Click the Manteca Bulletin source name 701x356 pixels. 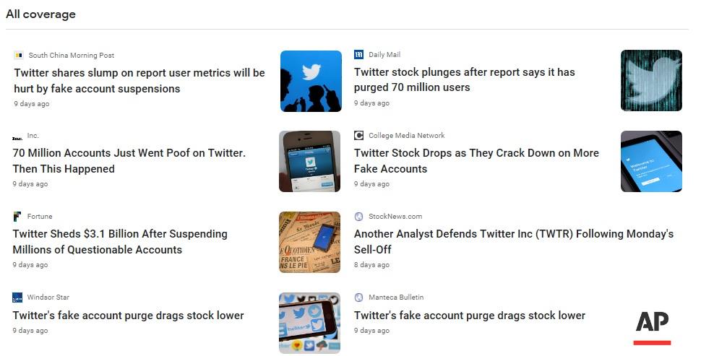(396, 298)
